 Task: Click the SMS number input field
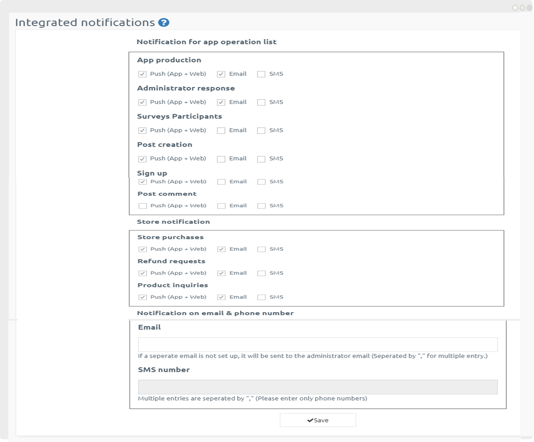pyautogui.click(x=318, y=387)
